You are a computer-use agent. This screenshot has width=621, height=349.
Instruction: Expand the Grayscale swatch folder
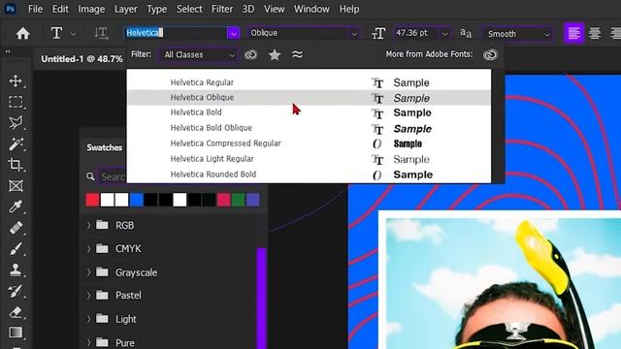coord(88,272)
